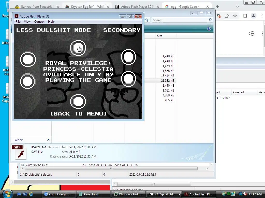
Task: Switch to Downloads taskbar button
Action: click(94, 194)
